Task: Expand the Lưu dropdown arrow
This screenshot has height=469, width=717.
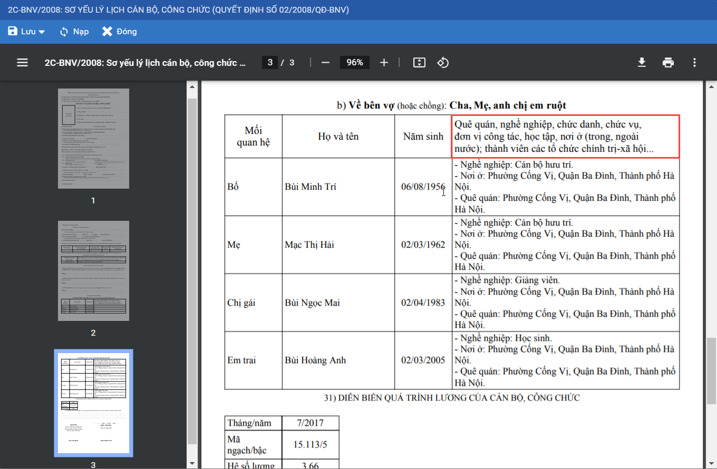Action: click(42, 32)
